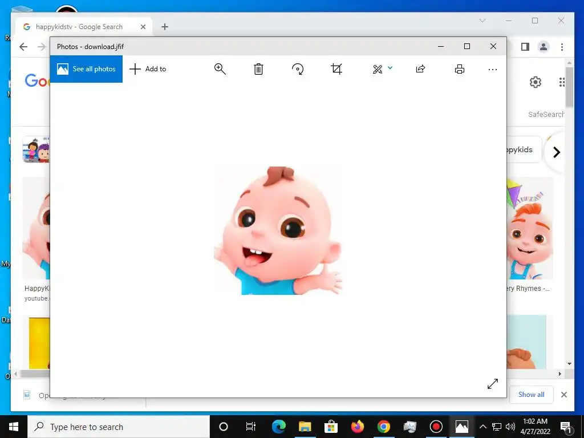584x438 pixels.
Task: Open See all photos in Photos
Action: click(x=86, y=69)
